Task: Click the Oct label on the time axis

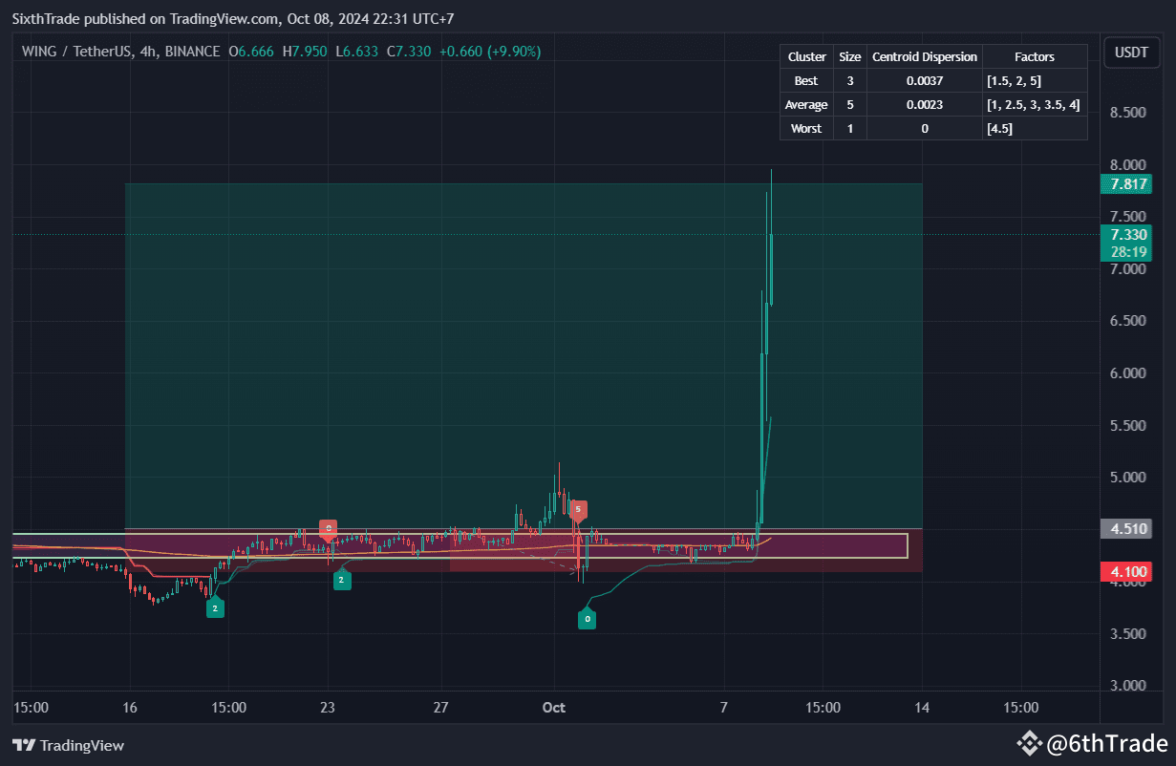Action: [553, 708]
